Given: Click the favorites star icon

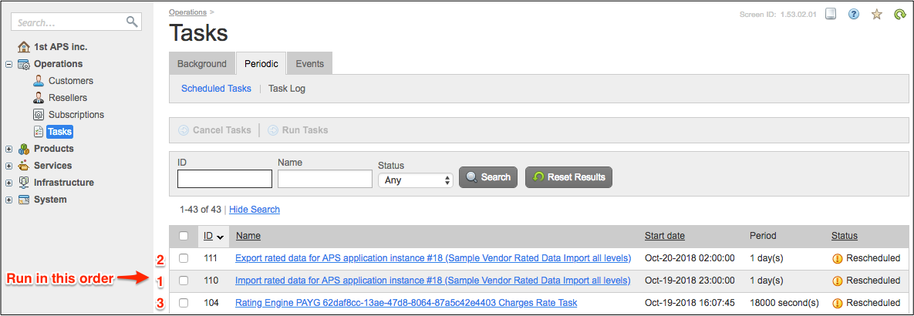Looking at the screenshot, I should 877,14.
